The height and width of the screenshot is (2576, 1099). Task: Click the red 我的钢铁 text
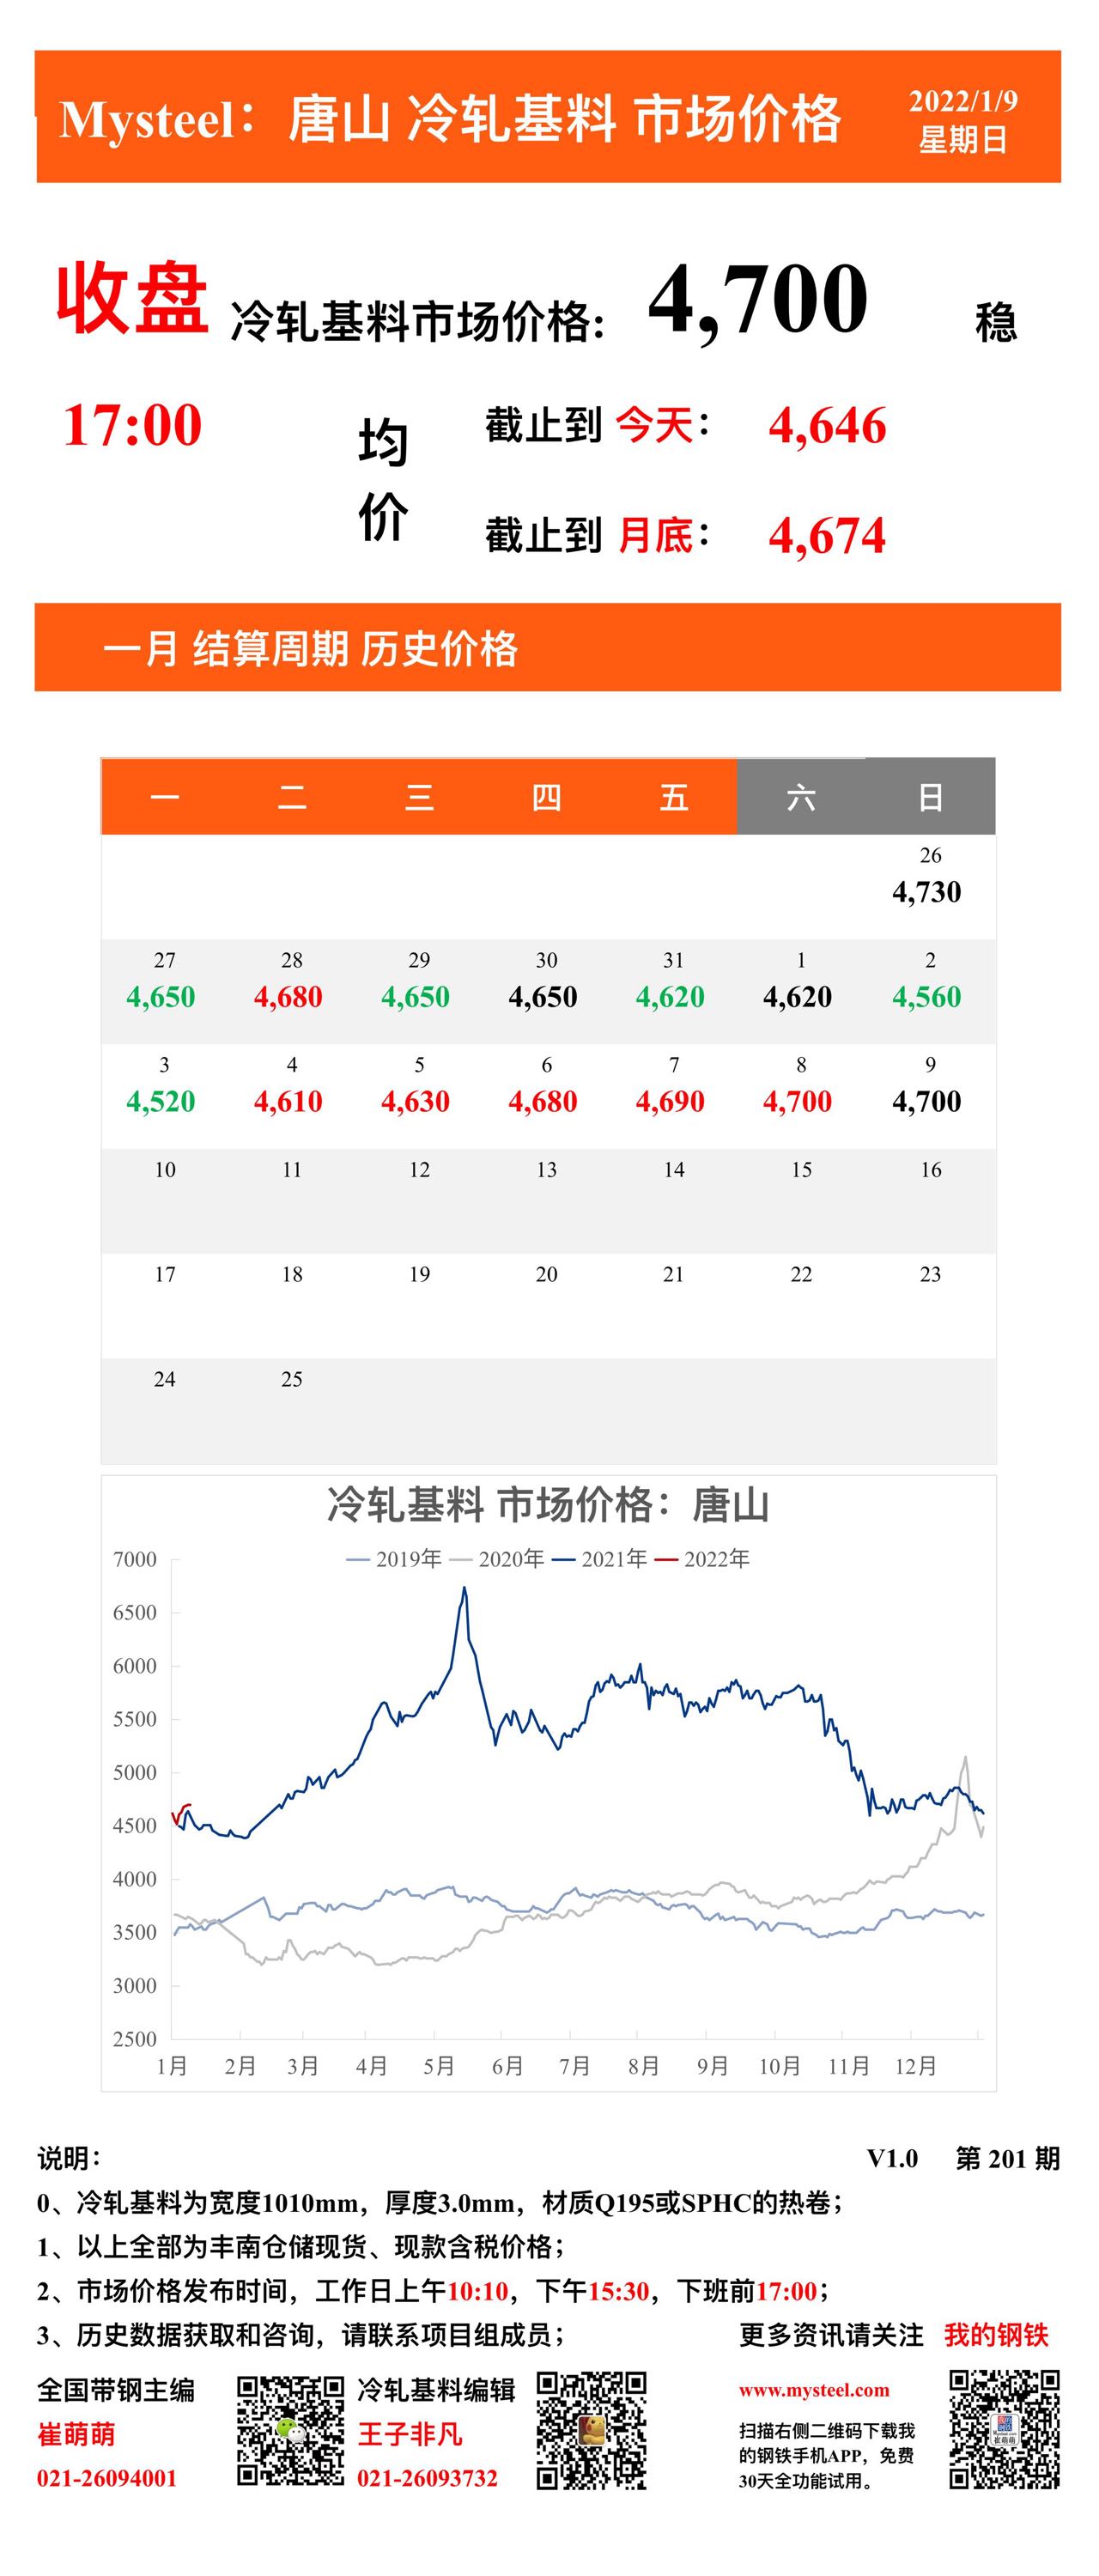[996, 2335]
